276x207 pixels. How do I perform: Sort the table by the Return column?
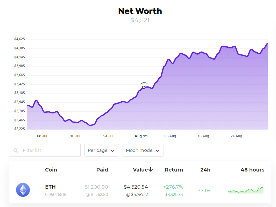click(x=174, y=169)
